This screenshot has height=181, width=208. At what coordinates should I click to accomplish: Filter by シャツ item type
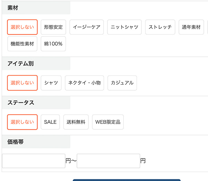pyautogui.click(x=51, y=83)
